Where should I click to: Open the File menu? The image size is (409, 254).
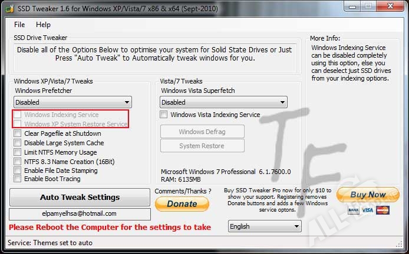pos(19,25)
